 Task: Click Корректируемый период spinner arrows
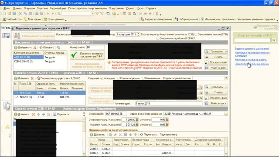(x=226, y=78)
